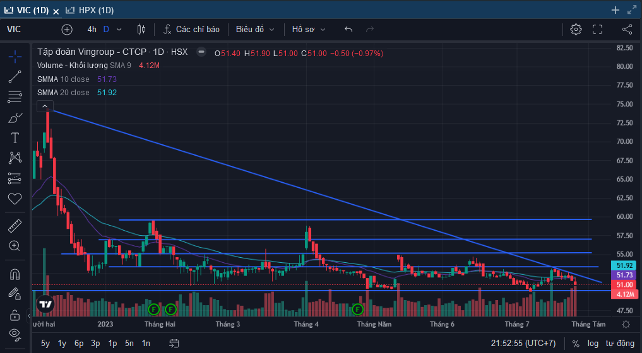This screenshot has width=642, height=353.
Task: Close the VIC (1D) tab
Action: pyautogui.click(x=56, y=11)
